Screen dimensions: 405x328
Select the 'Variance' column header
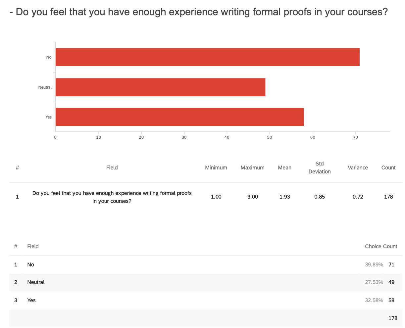point(358,167)
